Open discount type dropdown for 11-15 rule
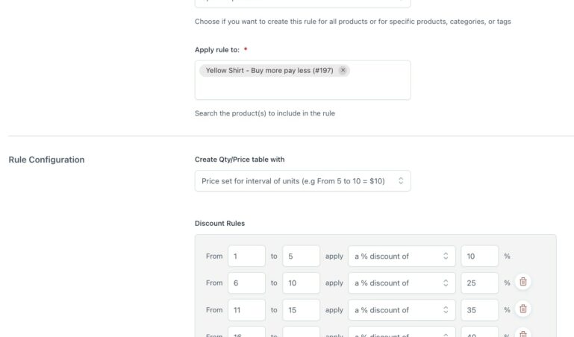Image resolution: width=574 pixels, height=337 pixels. 402,309
